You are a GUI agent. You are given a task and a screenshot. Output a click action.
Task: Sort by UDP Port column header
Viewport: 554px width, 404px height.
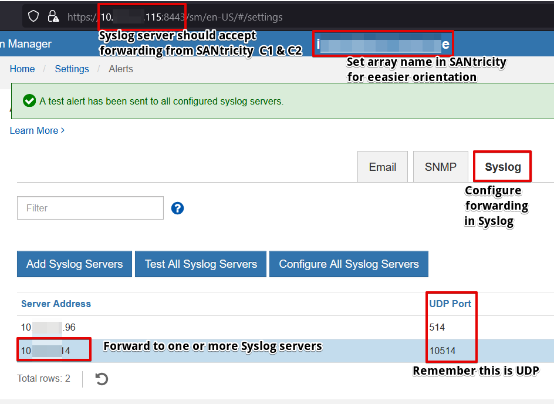coord(450,304)
